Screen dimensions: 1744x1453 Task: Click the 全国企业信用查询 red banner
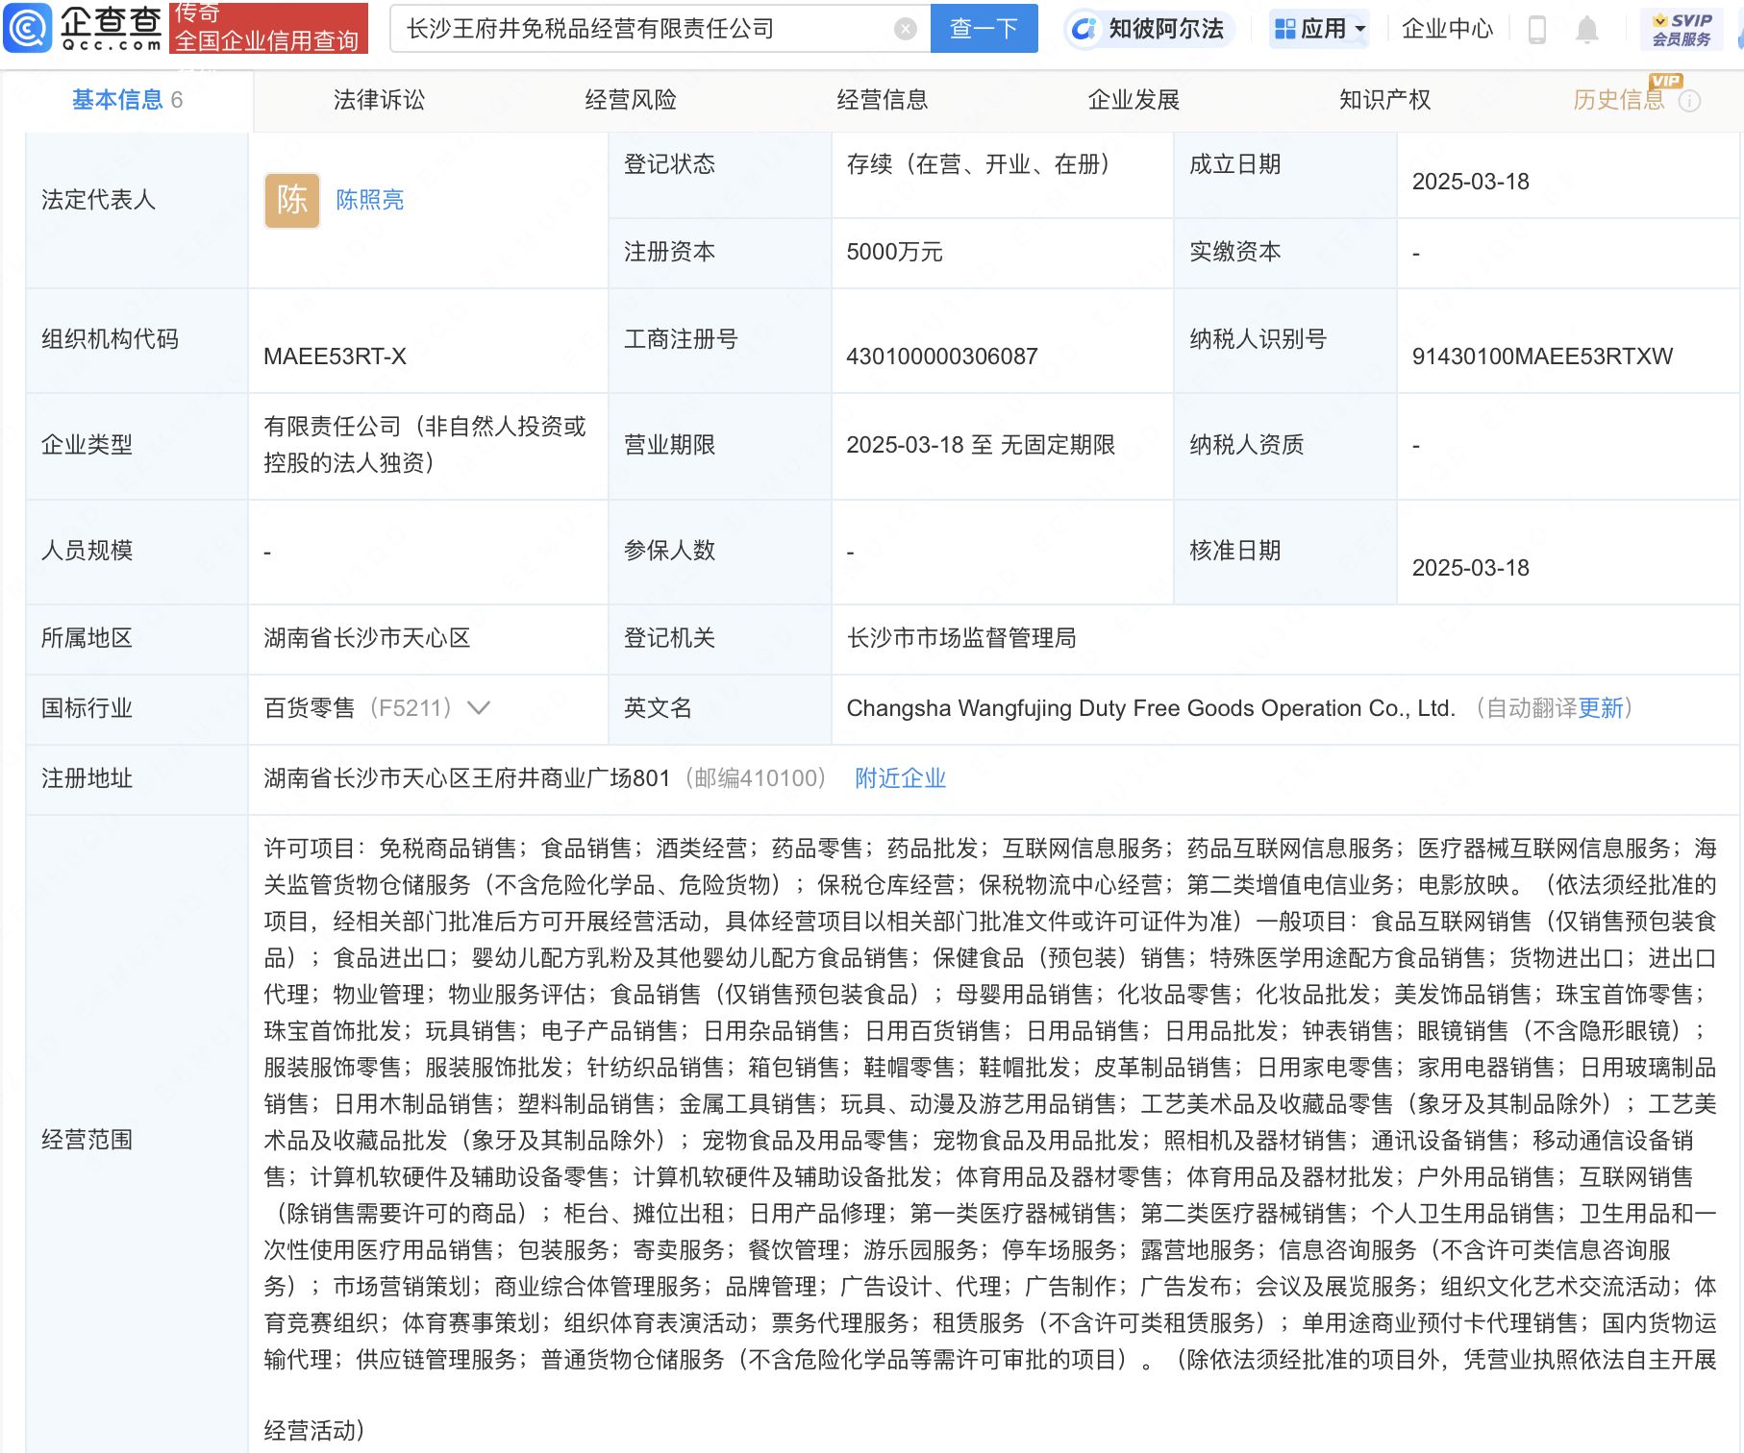point(268,28)
